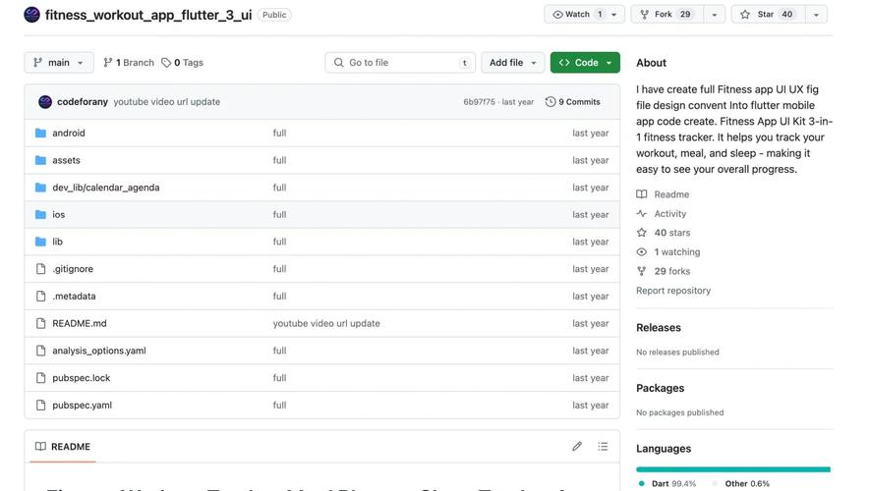
Task: Open the .gitignore file name
Action: (x=73, y=268)
